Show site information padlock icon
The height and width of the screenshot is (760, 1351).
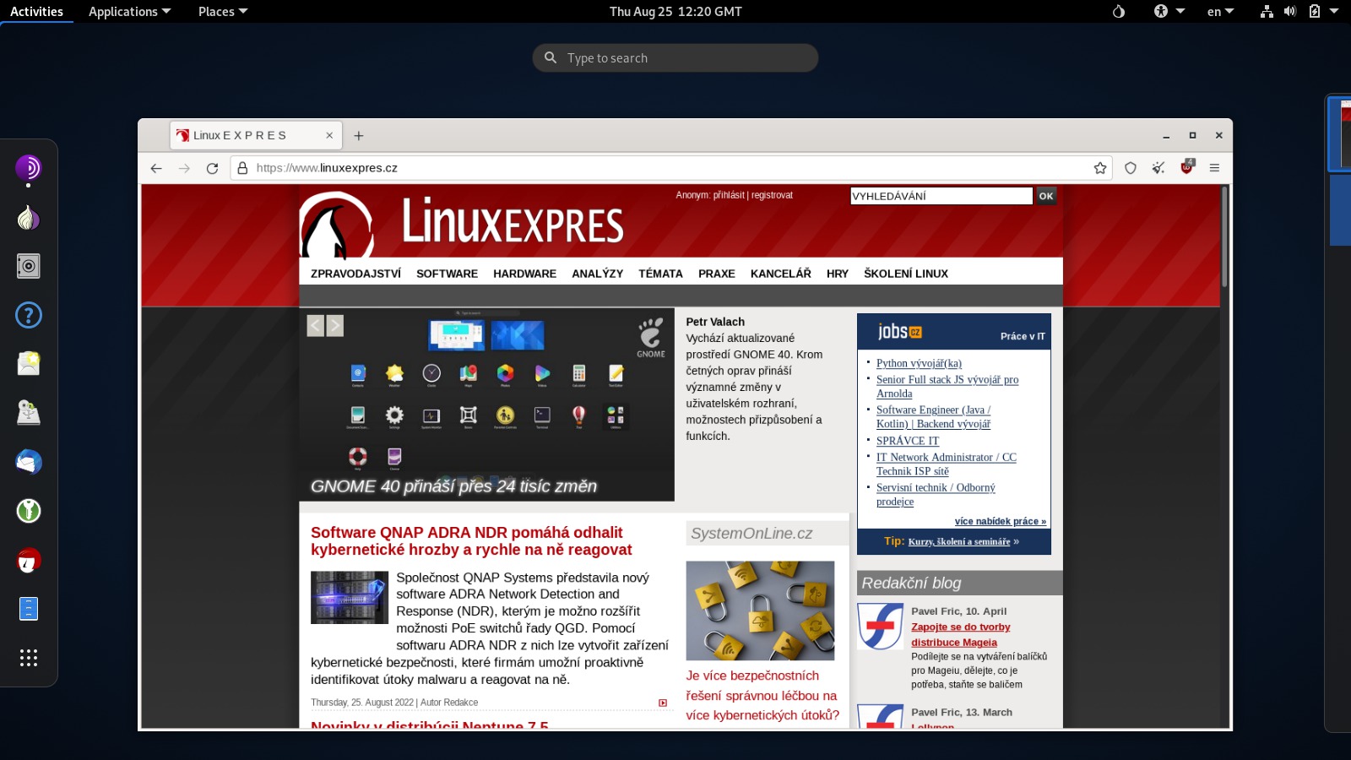pyautogui.click(x=242, y=168)
